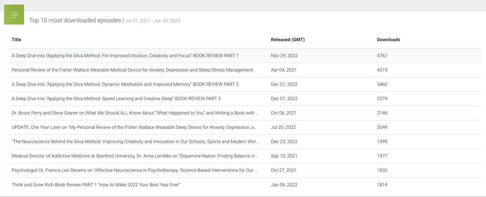Viewport: 486px width, 197px height.
Task: Select download count 1832
Action: pyautogui.click(x=382, y=170)
